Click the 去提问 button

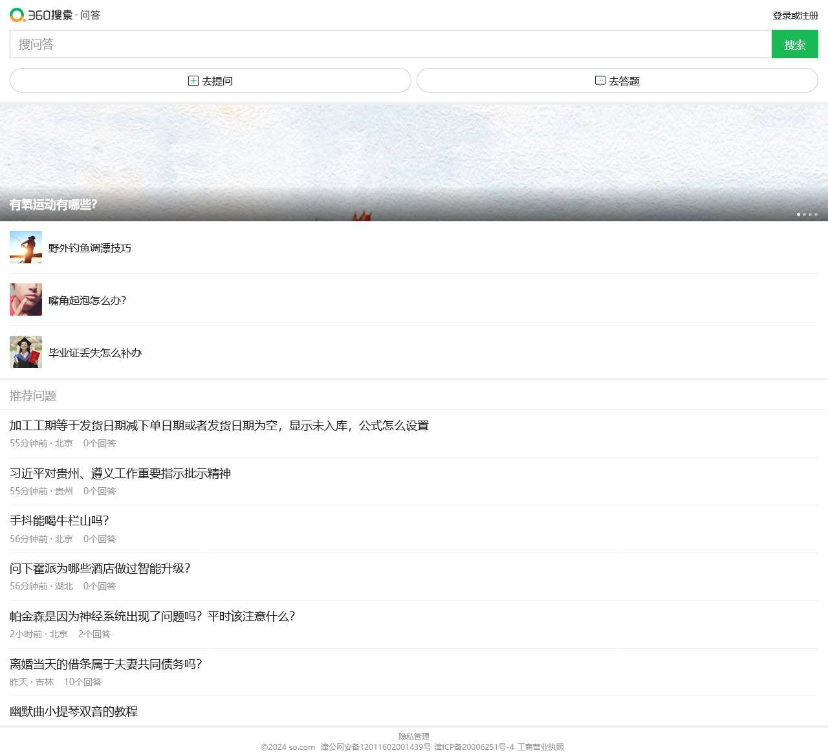pyautogui.click(x=210, y=80)
